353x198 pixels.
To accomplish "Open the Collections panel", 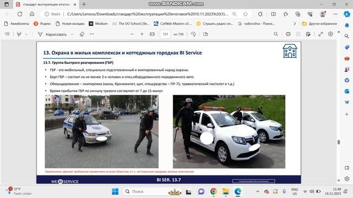I will pos(298,14).
